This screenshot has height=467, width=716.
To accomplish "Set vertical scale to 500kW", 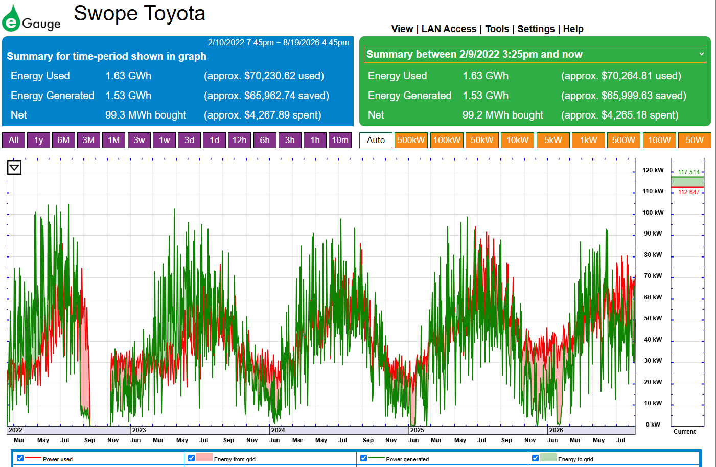I will pos(411,140).
